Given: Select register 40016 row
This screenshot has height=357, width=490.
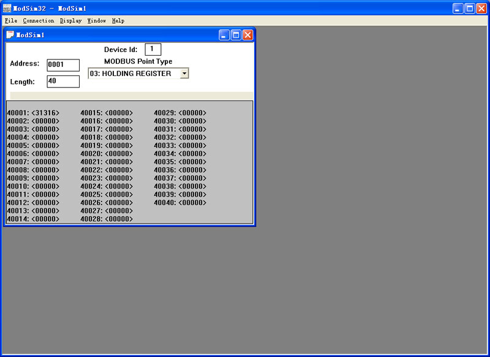Looking at the screenshot, I should pos(107,121).
